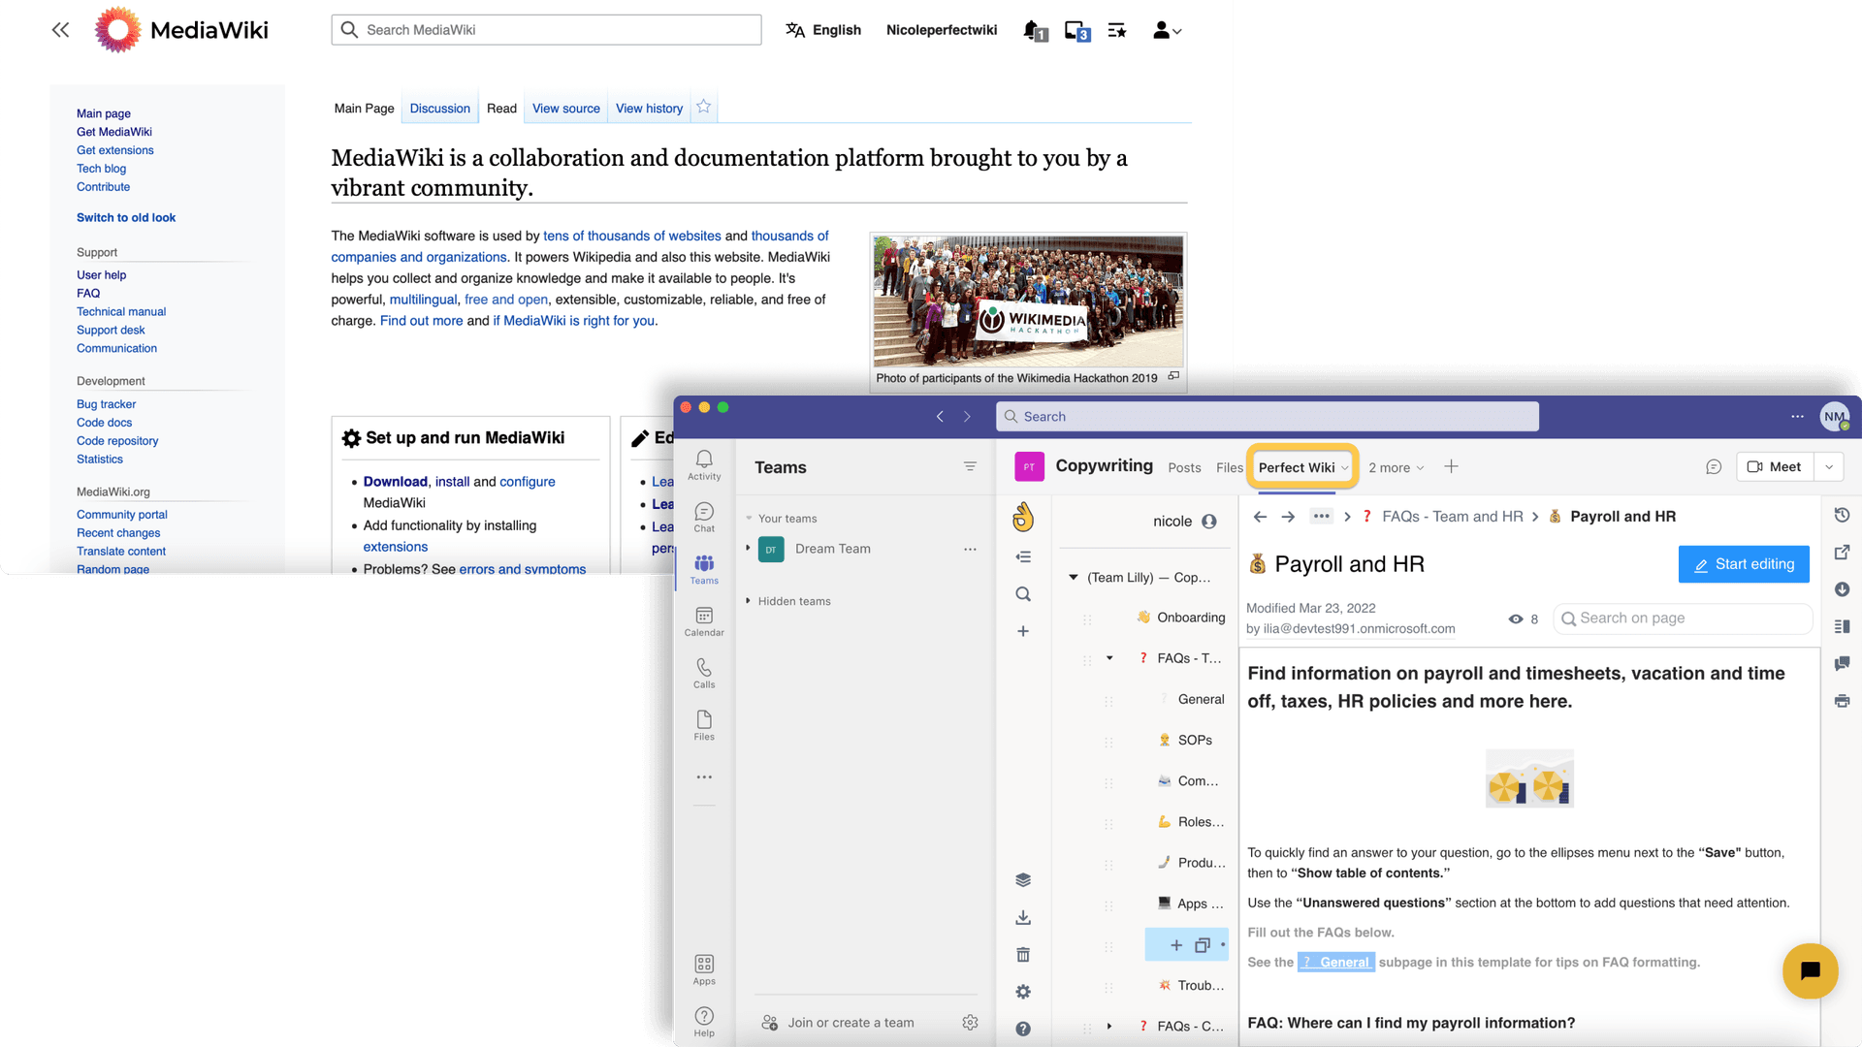Open the View history tab on MediaWiki
1862x1047 pixels.
click(x=648, y=108)
